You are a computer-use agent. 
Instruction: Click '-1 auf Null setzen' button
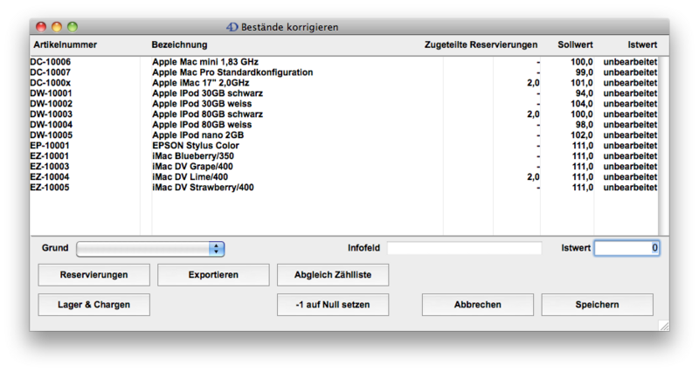332,305
